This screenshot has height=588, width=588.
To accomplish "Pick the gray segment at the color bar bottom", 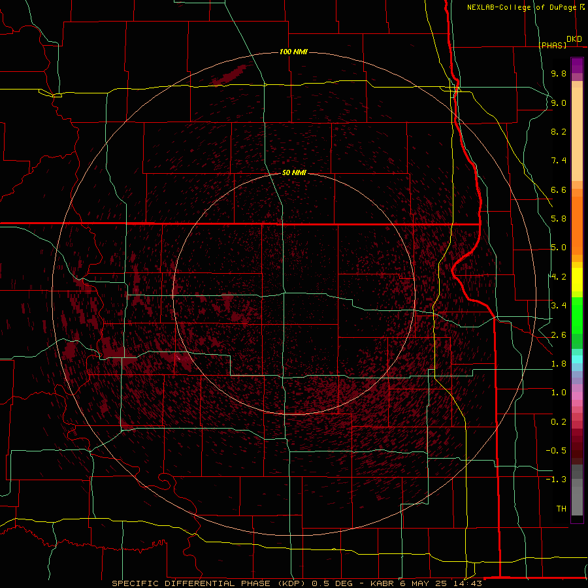I will (577, 500).
